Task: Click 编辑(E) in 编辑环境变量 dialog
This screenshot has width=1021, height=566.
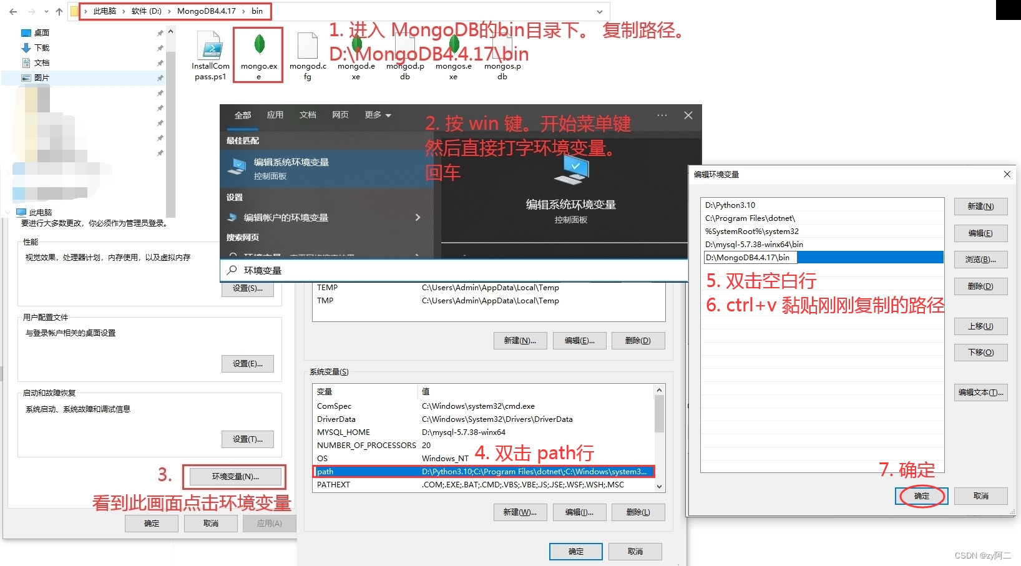Action: [980, 233]
